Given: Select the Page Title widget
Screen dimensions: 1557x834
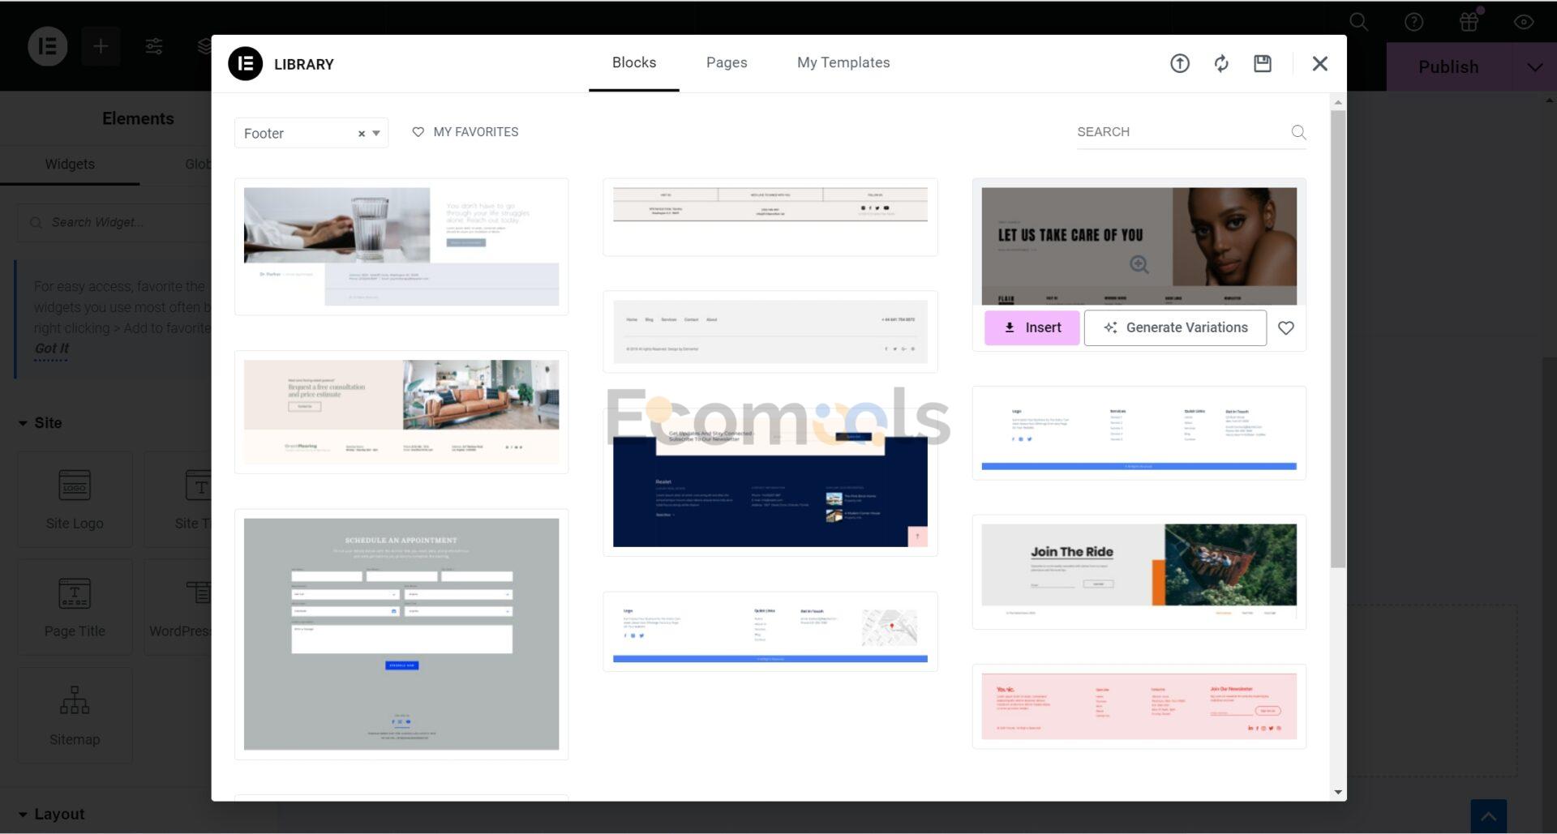Looking at the screenshot, I should click(x=75, y=607).
